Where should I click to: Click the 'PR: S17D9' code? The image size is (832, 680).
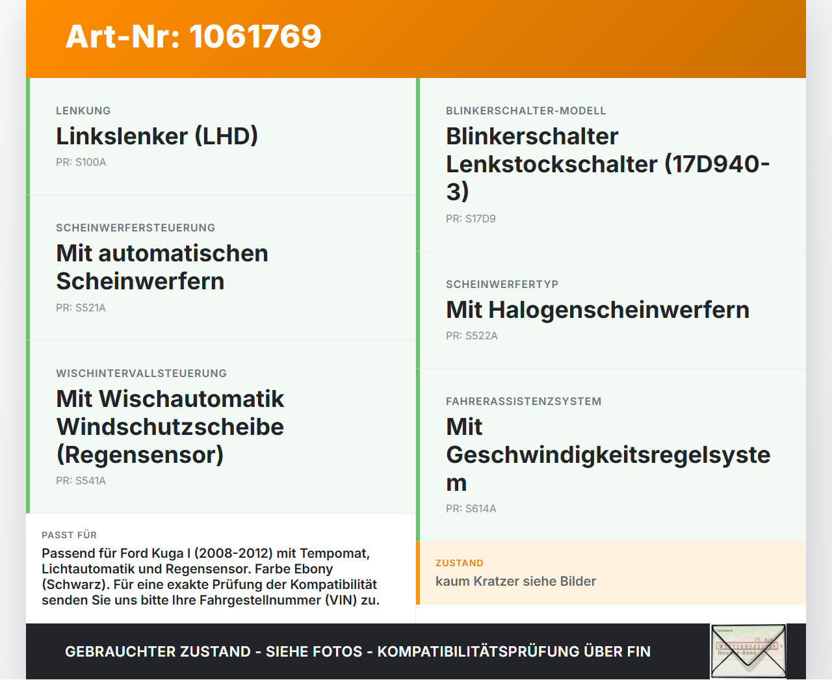pyautogui.click(x=471, y=219)
